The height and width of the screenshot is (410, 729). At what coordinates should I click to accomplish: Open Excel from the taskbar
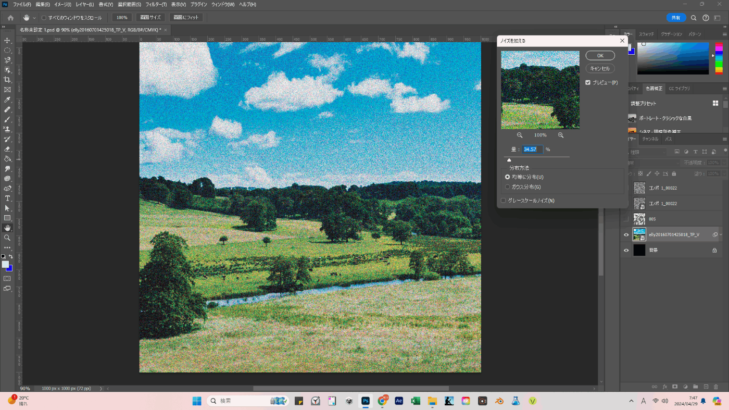pos(416,401)
